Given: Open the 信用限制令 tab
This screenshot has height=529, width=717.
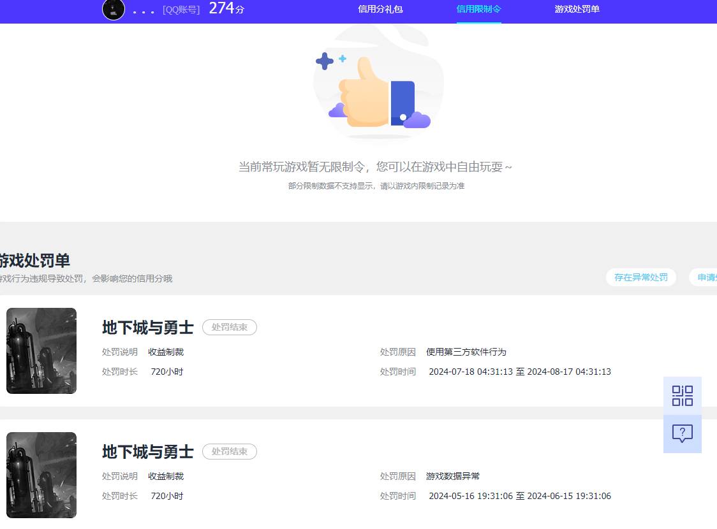Looking at the screenshot, I should [x=479, y=10].
